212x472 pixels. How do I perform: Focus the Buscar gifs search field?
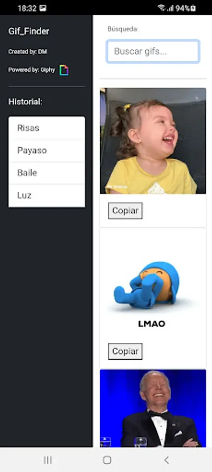pos(153,51)
